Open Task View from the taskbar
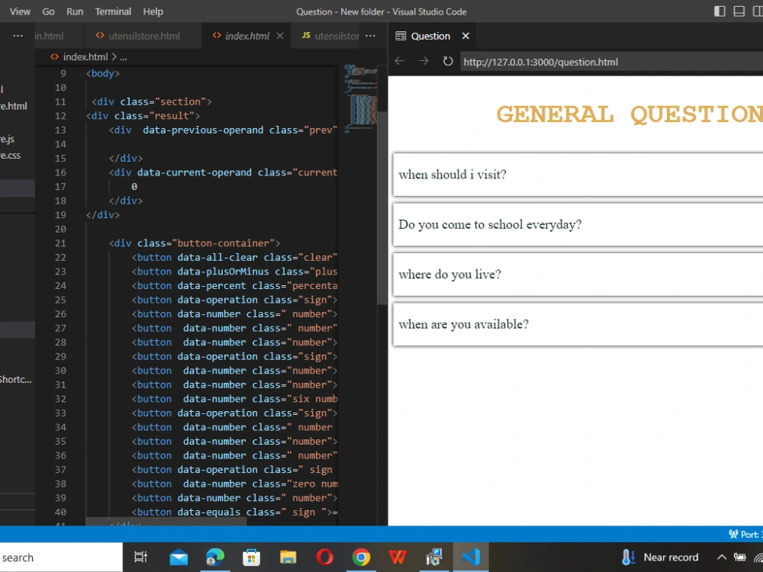The height and width of the screenshot is (572, 763). 140,558
